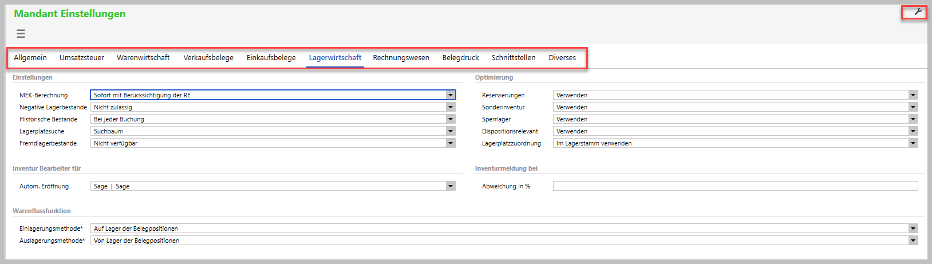Viewport: 932px width, 264px height.
Task: Expand the Auslagerungsmethode dropdown
Action: point(913,241)
